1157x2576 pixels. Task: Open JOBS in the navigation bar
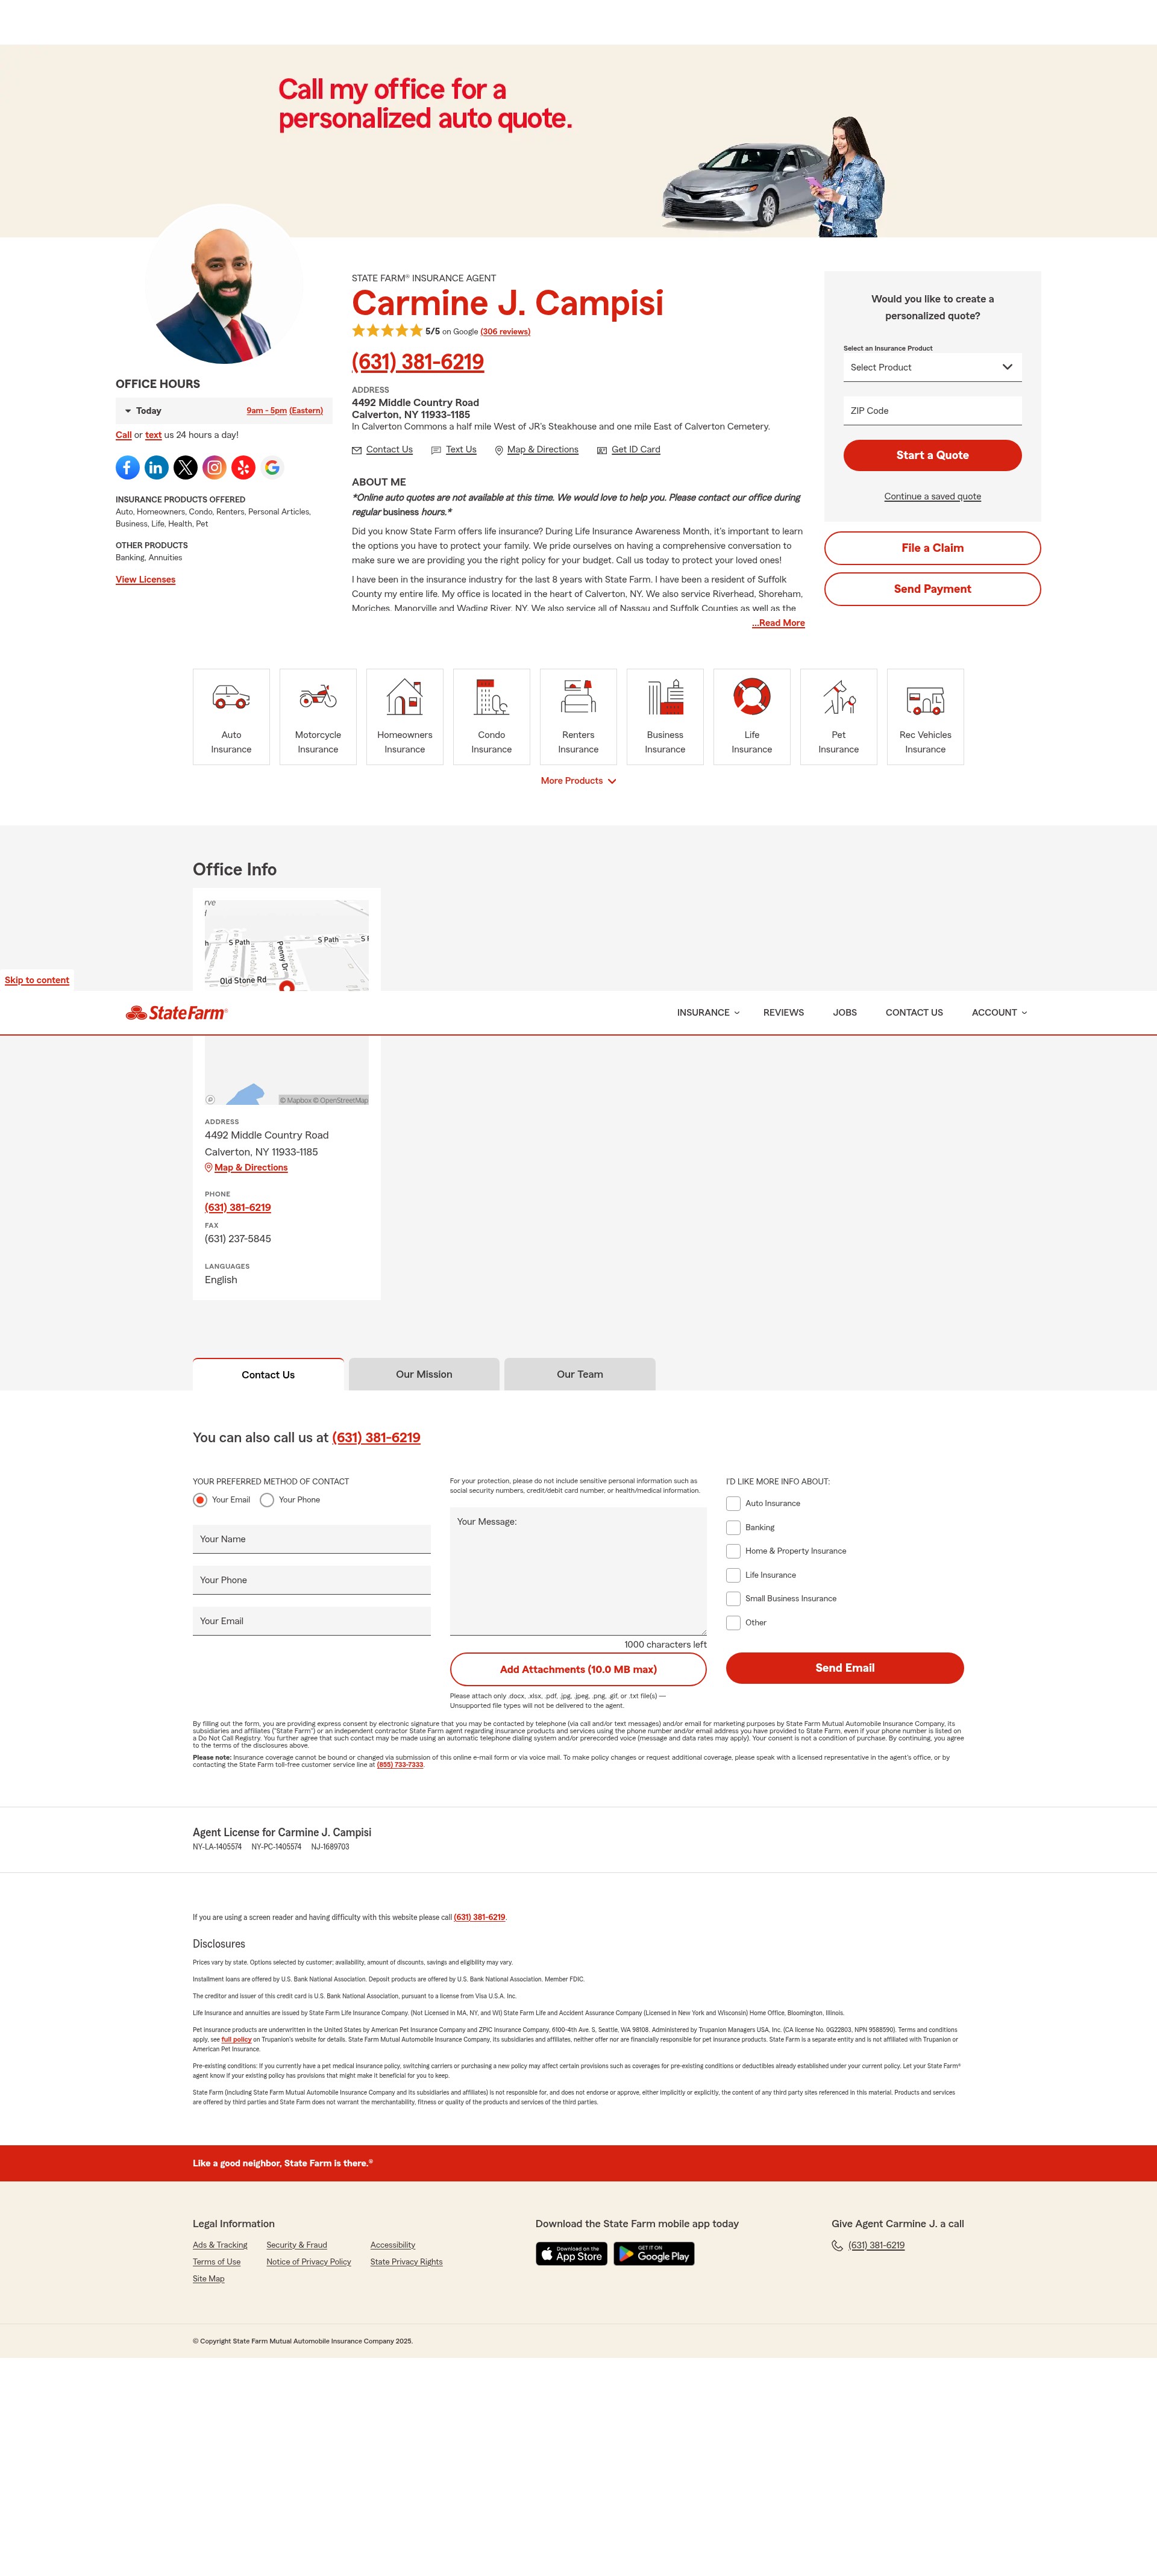(845, 1013)
